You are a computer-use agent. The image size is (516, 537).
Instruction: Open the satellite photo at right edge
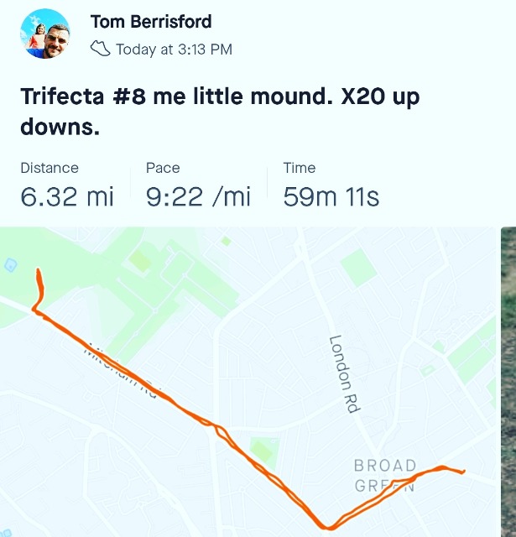pos(508,382)
